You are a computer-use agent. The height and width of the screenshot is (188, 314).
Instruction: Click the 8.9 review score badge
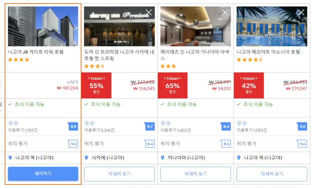73,126
